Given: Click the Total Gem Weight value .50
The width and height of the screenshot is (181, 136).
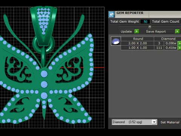Looking at the screenshot, I should point(145,22).
